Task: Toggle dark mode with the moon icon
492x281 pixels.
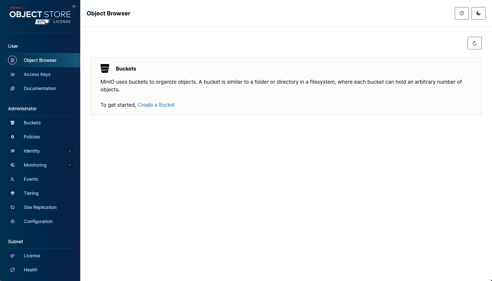Action: [478, 13]
